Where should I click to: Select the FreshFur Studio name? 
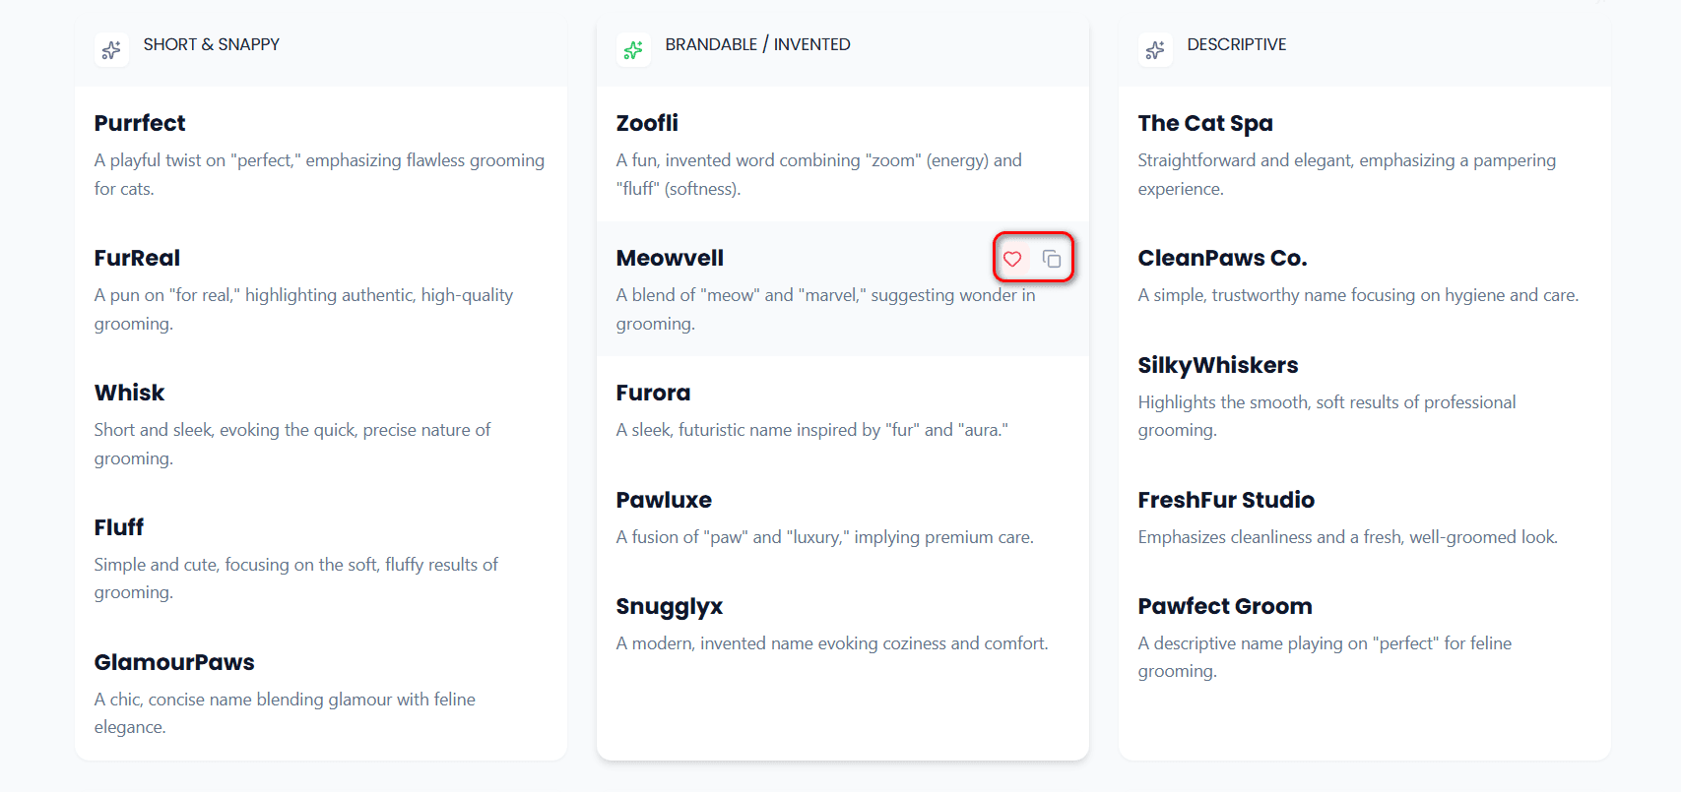coord(1226,501)
